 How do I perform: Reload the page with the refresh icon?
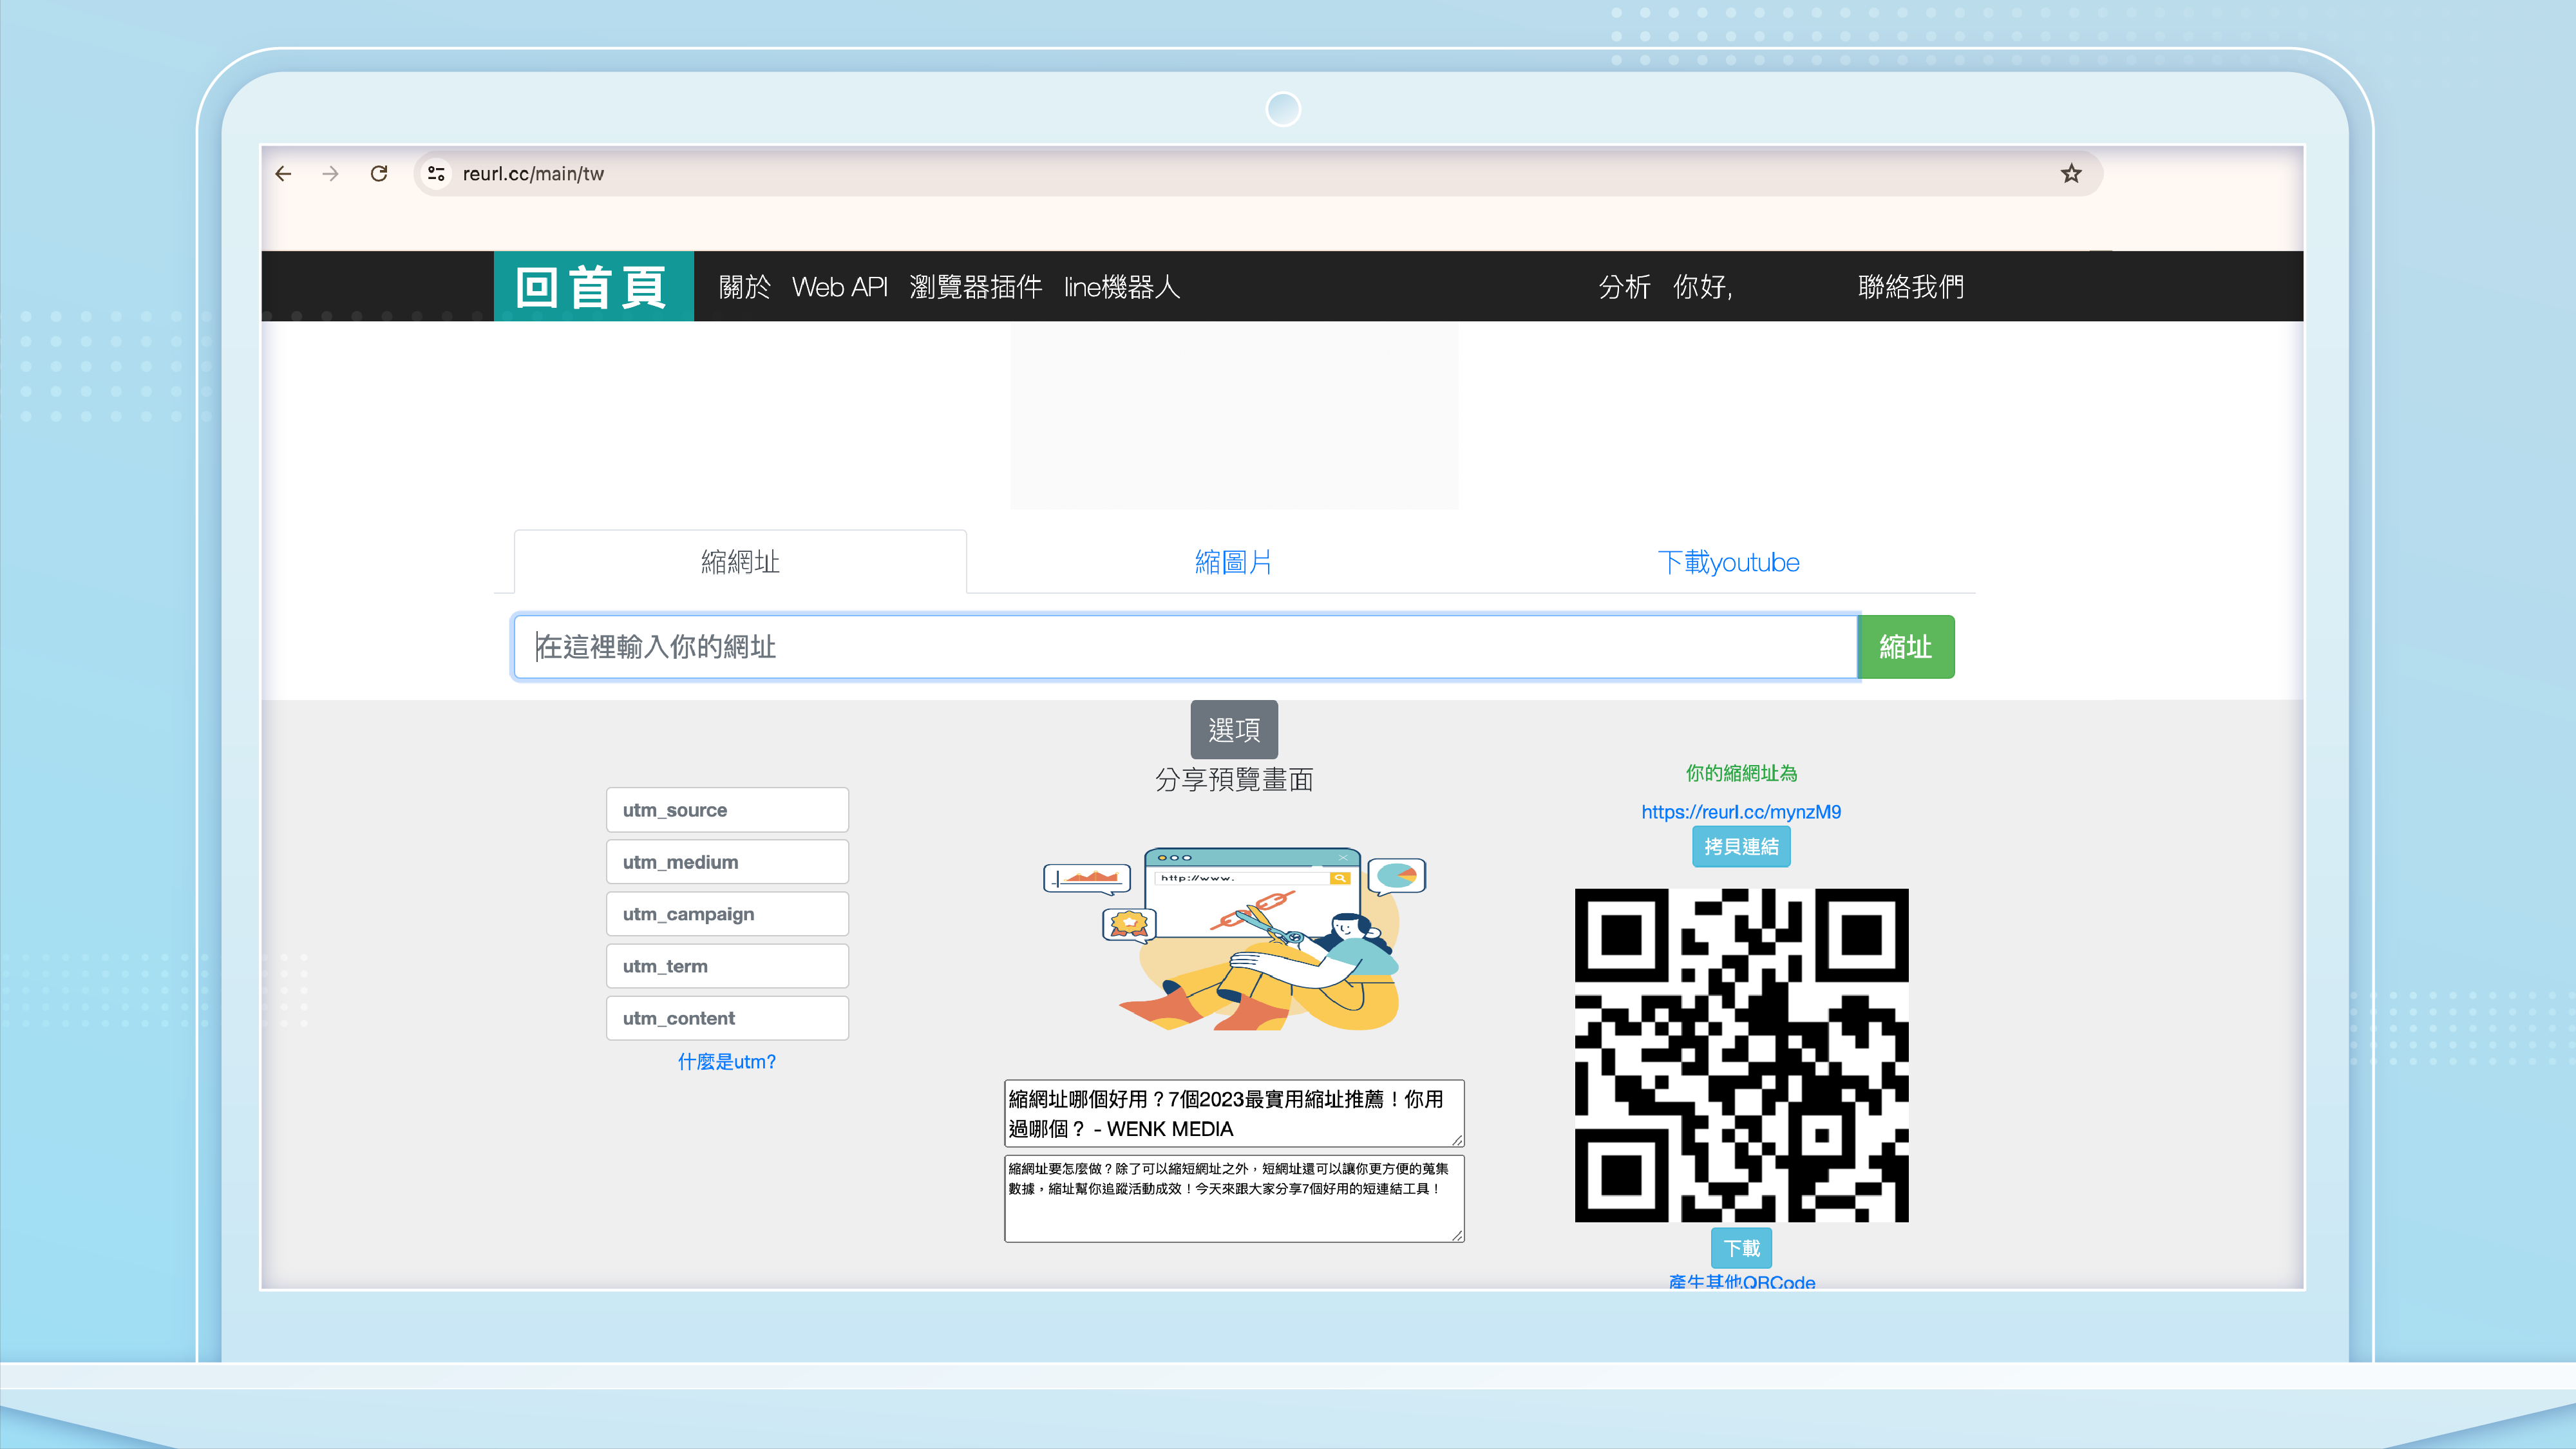pos(379,173)
